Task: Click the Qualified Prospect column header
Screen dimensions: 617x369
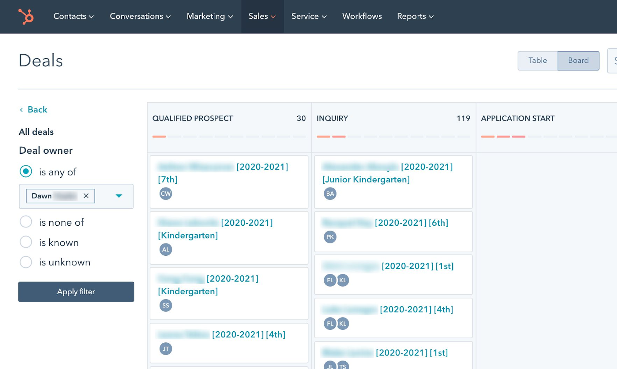Action: click(x=192, y=118)
